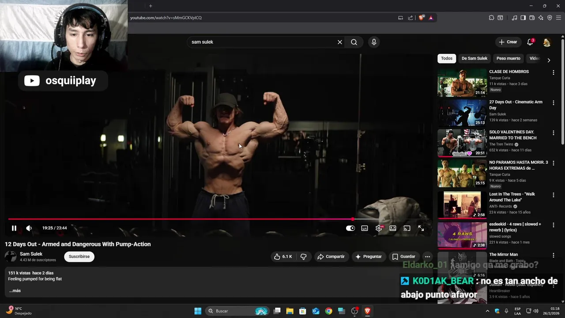Turn on subtitles in player
565x318 pixels.
coord(365,228)
